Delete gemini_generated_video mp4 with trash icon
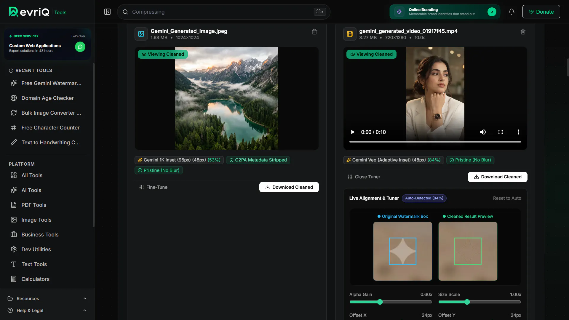 523,32
